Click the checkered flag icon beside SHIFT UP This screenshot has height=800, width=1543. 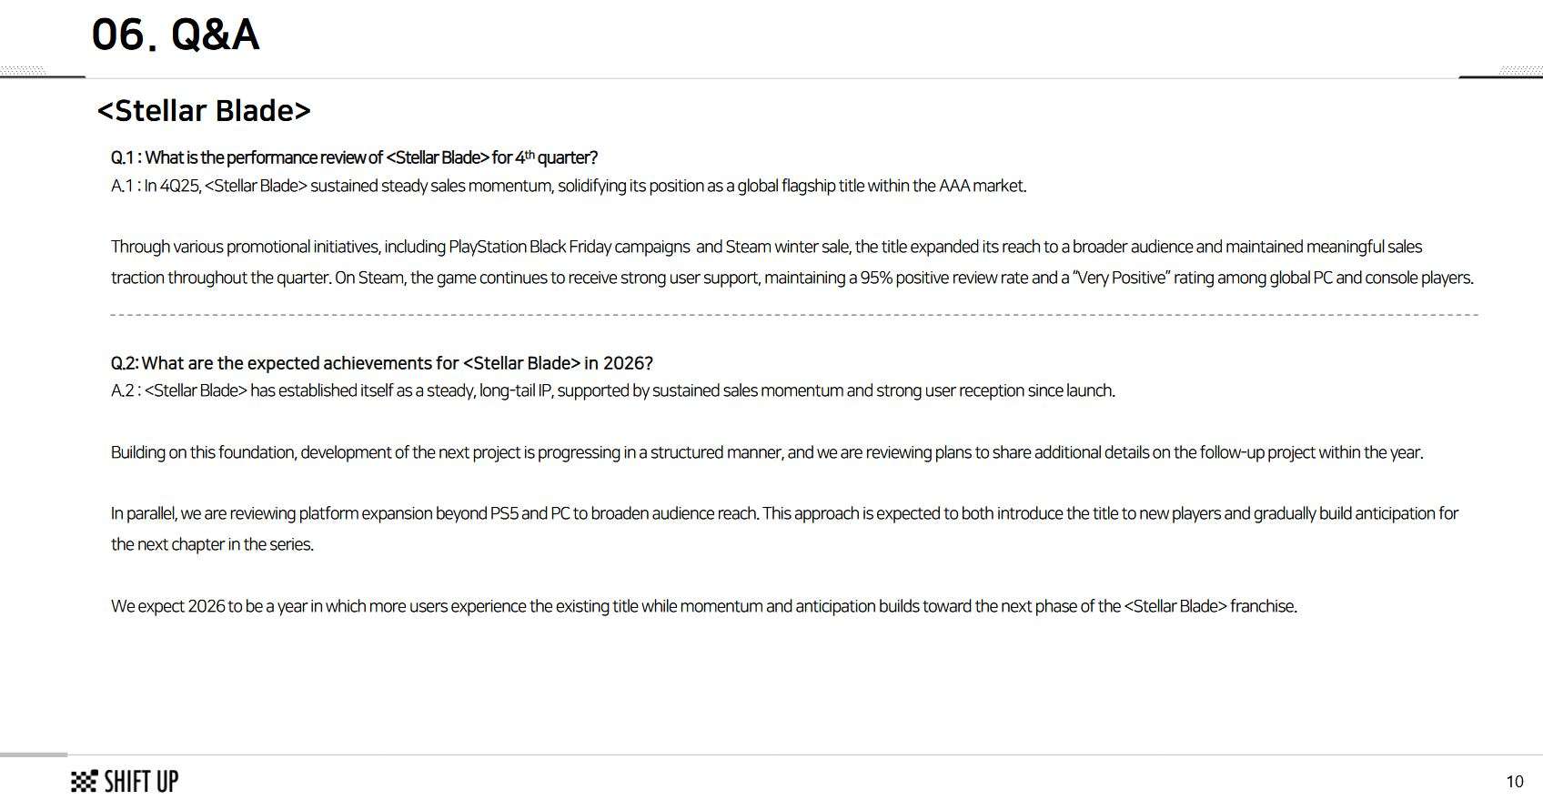pos(84,781)
